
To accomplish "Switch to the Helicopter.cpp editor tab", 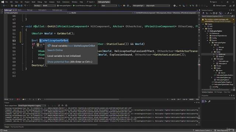I will click(57, 10).
